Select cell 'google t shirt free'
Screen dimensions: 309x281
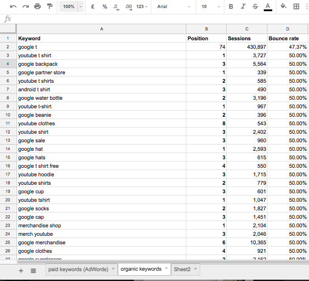102,166
